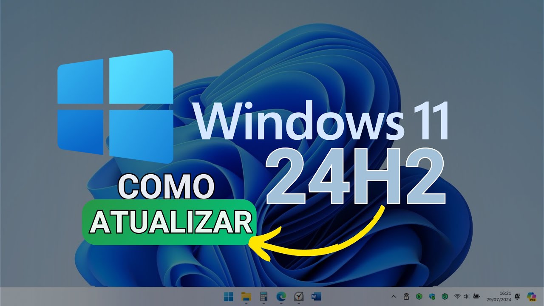
Task: Click the volume speaker icon
Action: coord(466,296)
